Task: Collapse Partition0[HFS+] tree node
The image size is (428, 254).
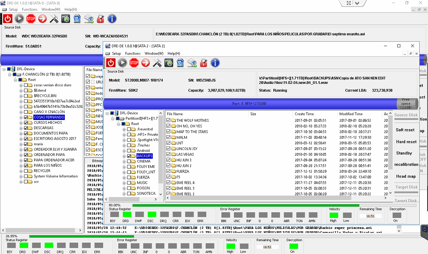Action: [x=113, y=119]
